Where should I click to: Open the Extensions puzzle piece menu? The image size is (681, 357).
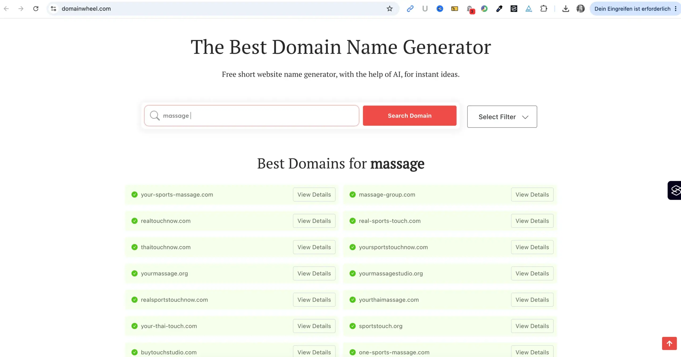pyautogui.click(x=544, y=9)
